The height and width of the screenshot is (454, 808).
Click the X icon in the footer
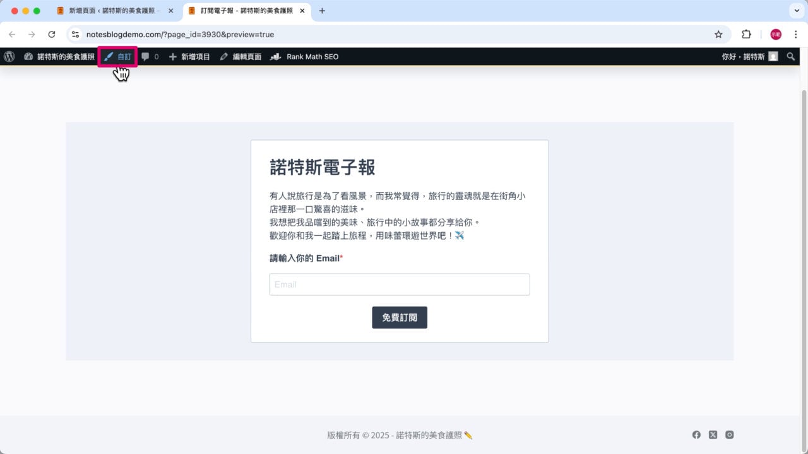click(713, 434)
